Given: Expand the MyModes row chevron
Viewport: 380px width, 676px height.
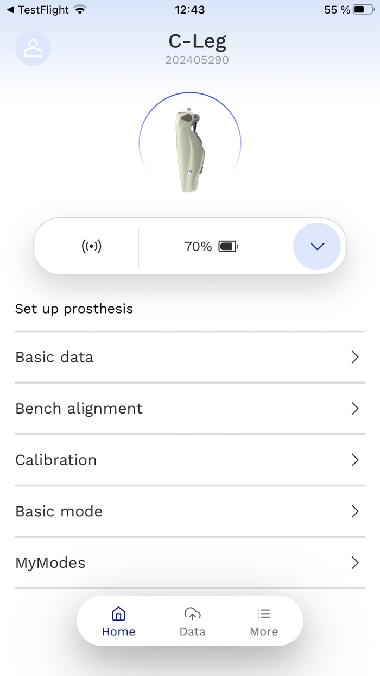Looking at the screenshot, I should pos(356,562).
